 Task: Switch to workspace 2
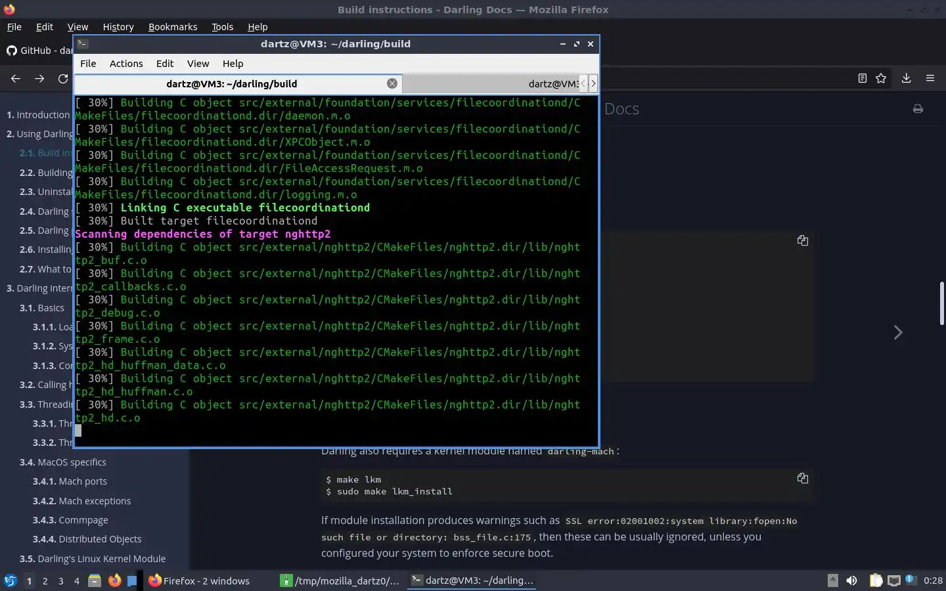pyautogui.click(x=45, y=581)
